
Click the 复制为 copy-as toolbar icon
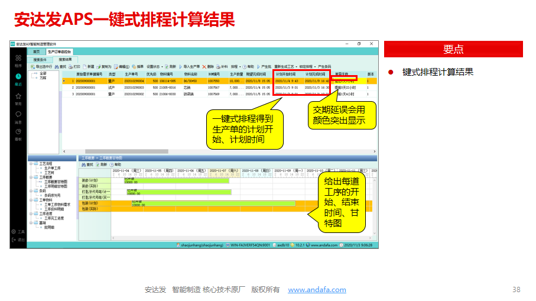99,67
